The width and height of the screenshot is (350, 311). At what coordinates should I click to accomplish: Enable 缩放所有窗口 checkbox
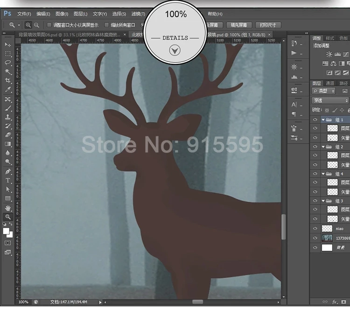[x=107, y=25]
